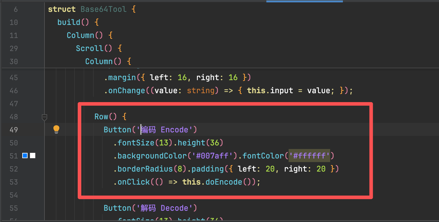Click the '#007aff' string value
The width and height of the screenshot is (439, 222).
tap(212, 156)
